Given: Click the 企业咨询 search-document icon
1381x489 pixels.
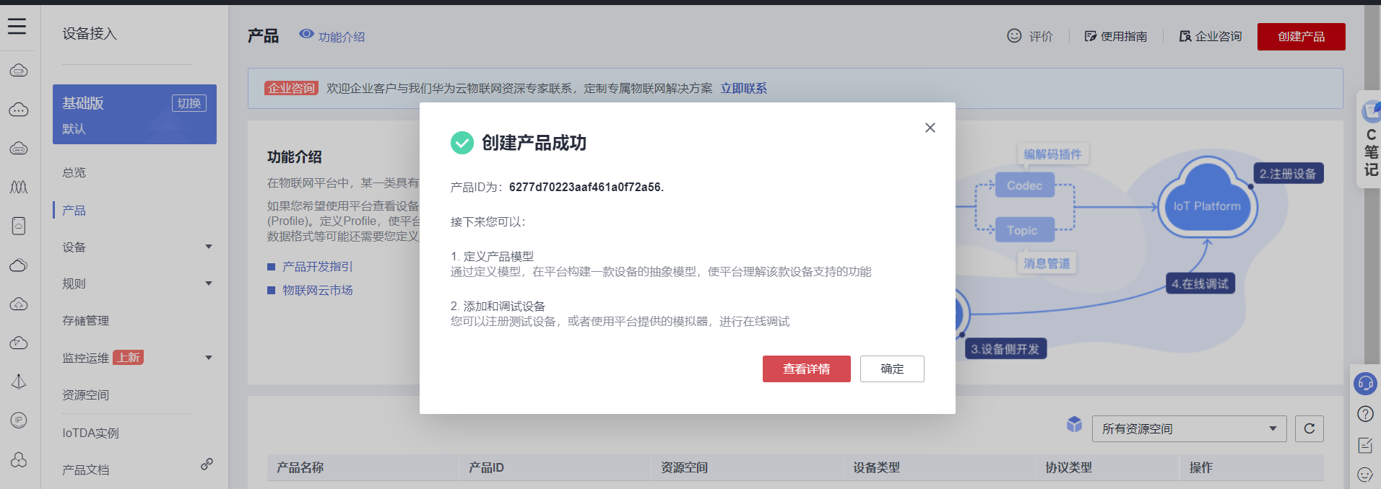Looking at the screenshot, I should [x=1185, y=36].
